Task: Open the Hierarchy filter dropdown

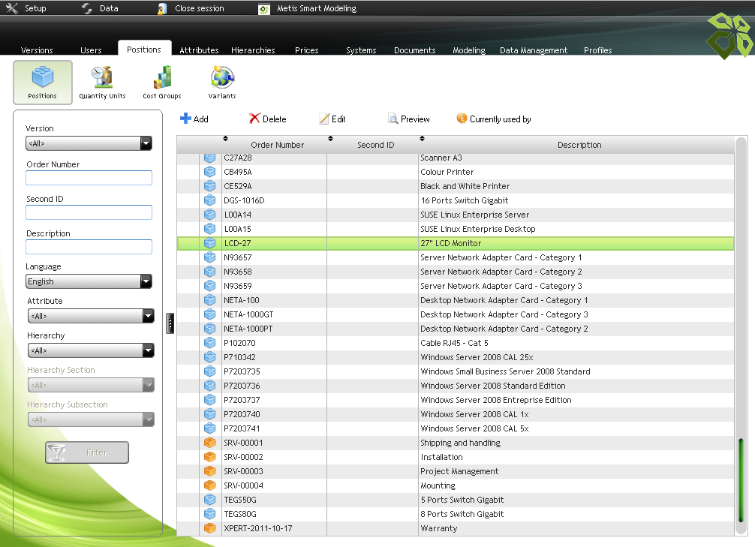Action: pyautogui.click(x=148, y=350)
